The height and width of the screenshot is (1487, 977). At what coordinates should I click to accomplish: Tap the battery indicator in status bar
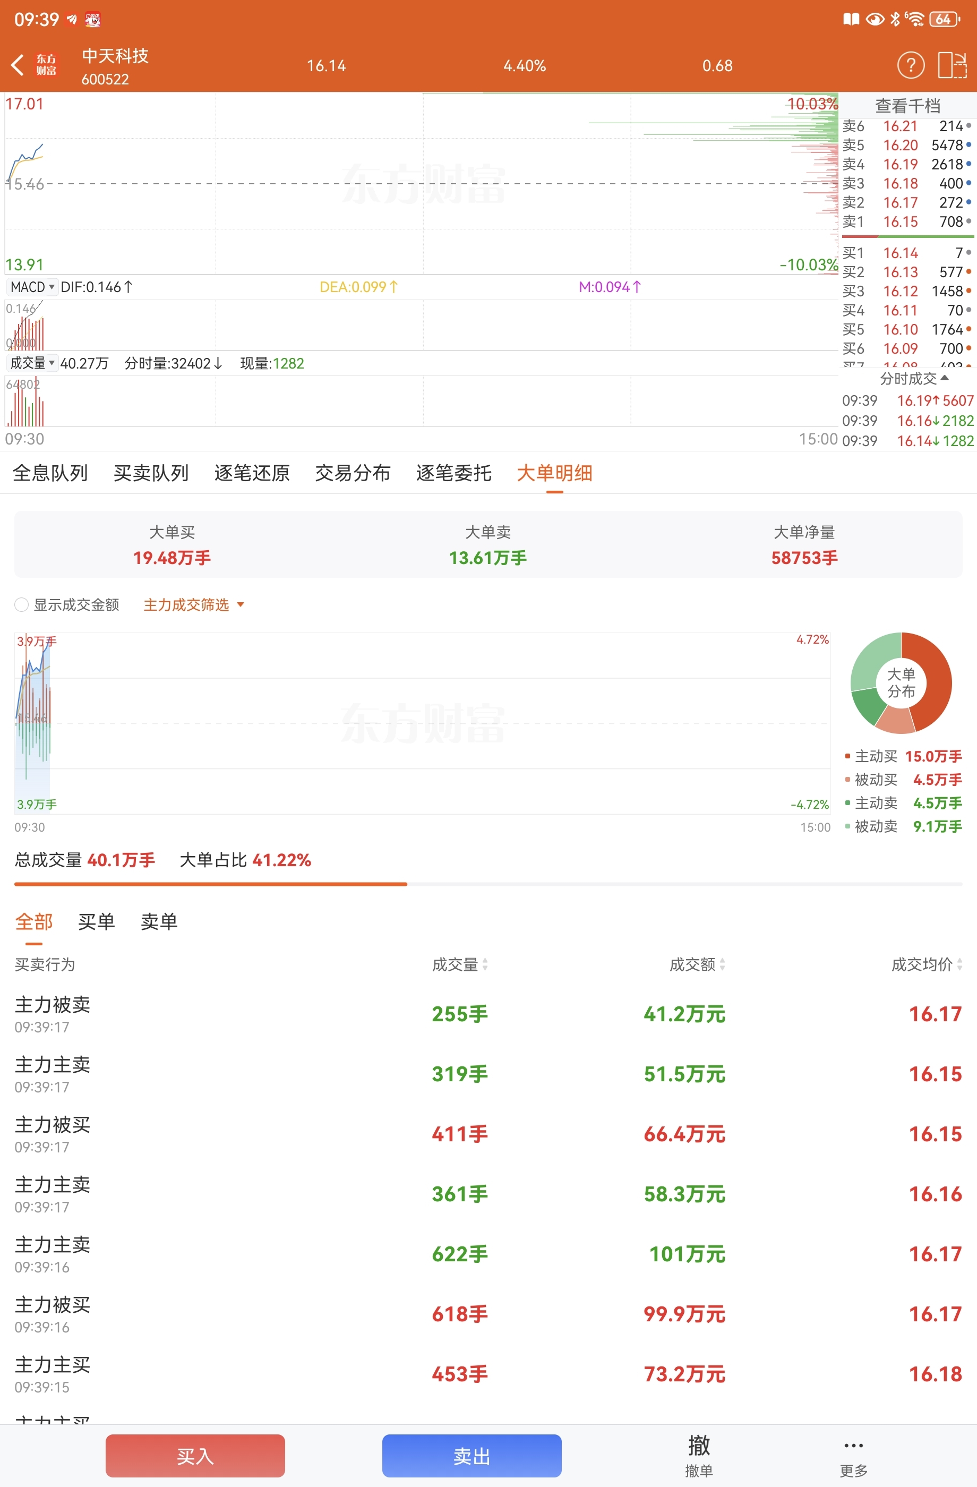coord(944,19)
